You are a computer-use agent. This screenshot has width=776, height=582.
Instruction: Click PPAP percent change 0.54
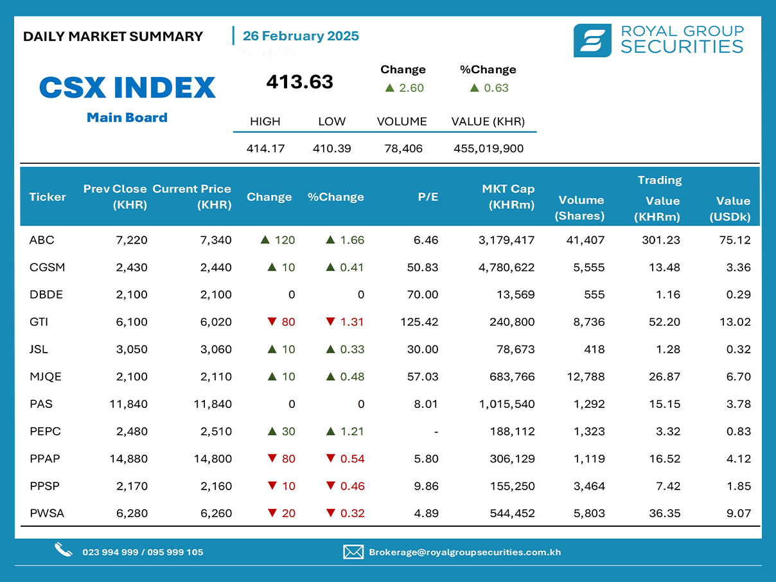click(x=352, y=459)
